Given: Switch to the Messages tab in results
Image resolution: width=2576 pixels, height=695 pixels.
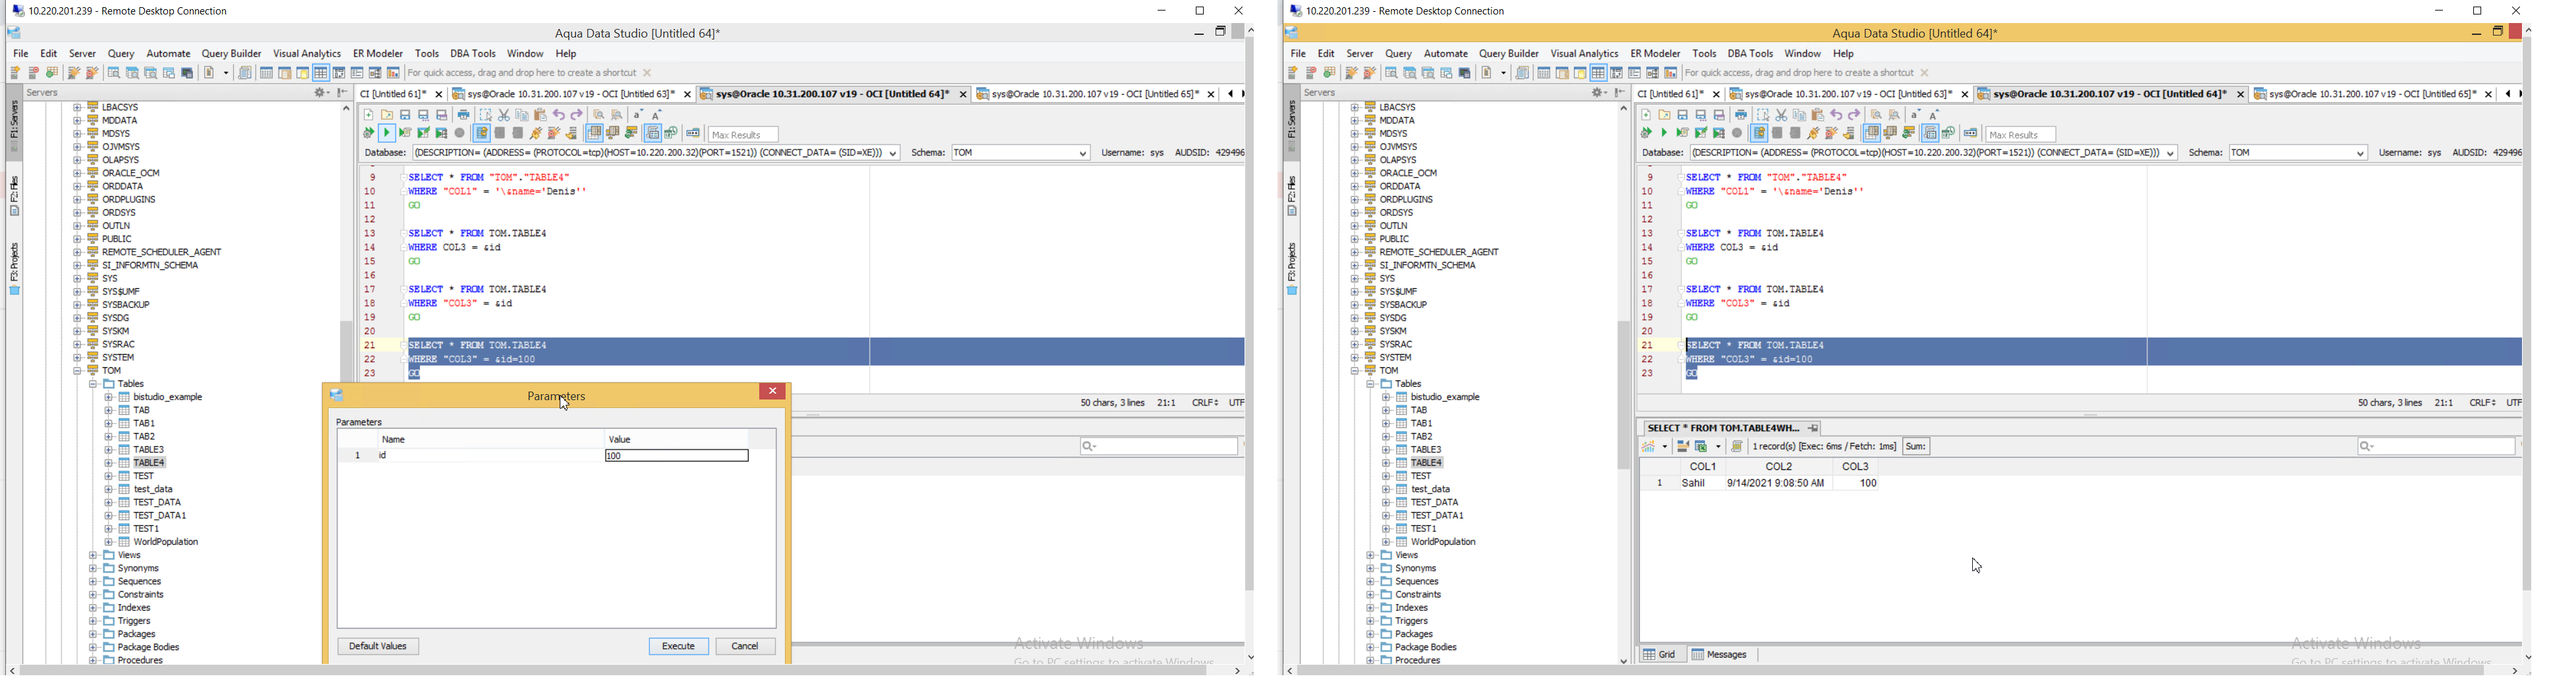Looking at the screenshot, I should pos(1720,655).
